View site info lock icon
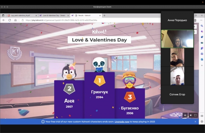This screenshot has width=205, height=133. 23,20
